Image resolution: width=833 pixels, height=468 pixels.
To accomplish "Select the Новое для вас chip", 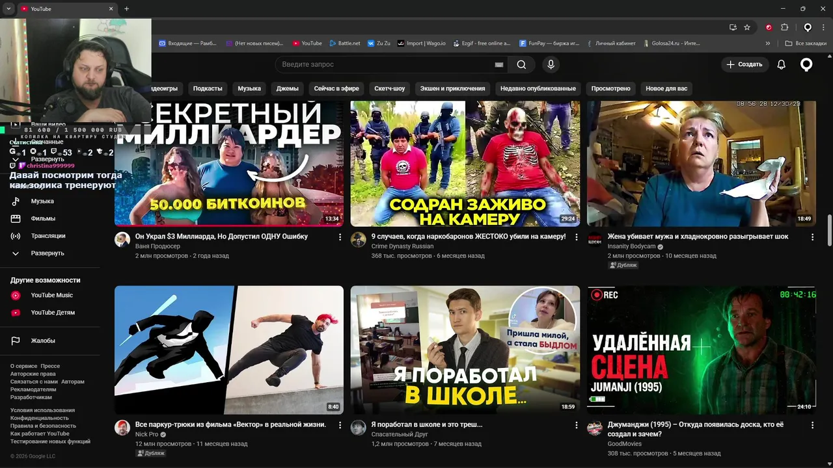I will coord(666,88).
